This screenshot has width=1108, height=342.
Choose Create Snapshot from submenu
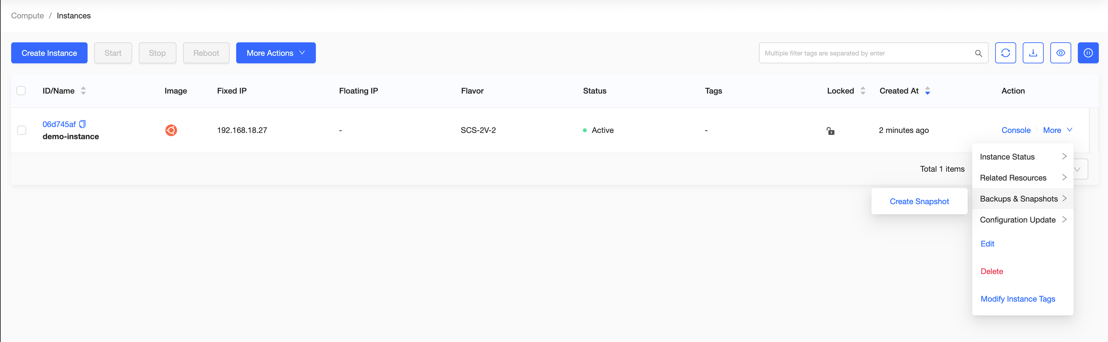919,201
